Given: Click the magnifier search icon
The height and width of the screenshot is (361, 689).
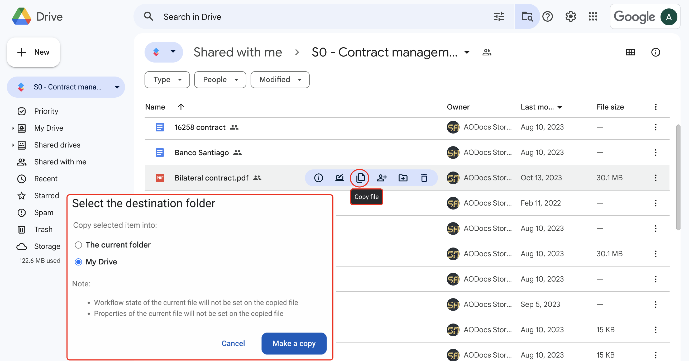Looking at the screenshot, I should pos(149,17).
